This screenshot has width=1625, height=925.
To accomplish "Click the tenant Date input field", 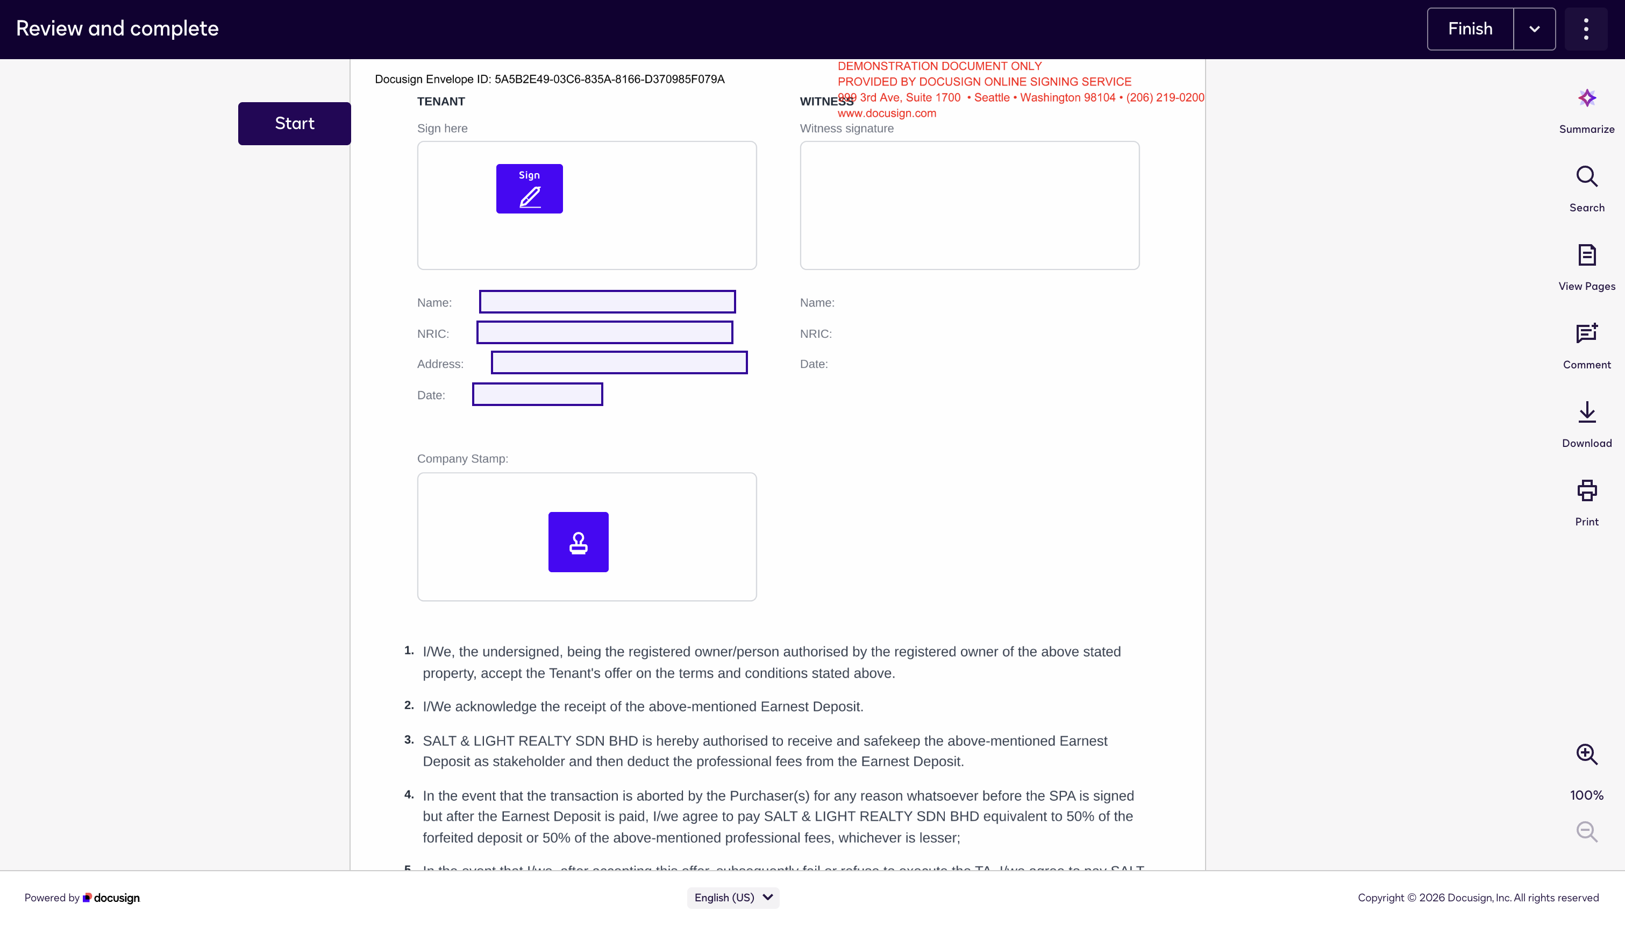I will coord(537,394).
